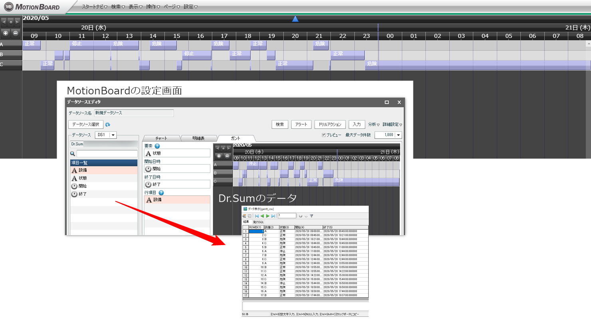Screen dimensions: 591x326
Task: Go to last record in Dr.Sum viewer
Action: pyautogui.click(x=273, y=216)
